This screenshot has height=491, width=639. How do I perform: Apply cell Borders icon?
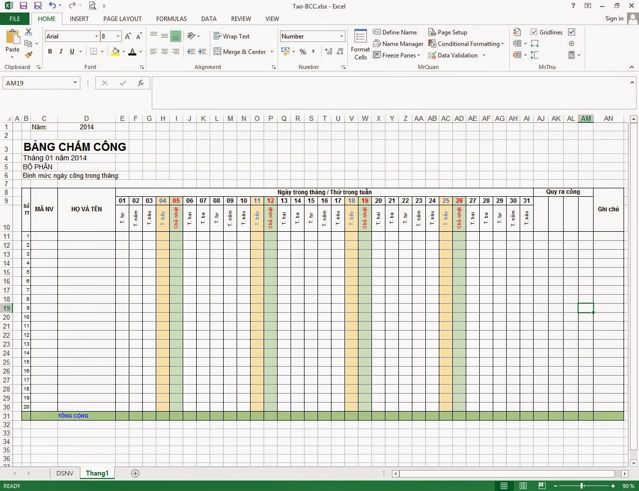pyautogui.click(x=93, y=51)
